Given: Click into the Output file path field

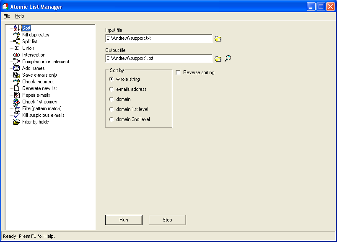Looking at the screenshot, I should [x=159, y=58].
